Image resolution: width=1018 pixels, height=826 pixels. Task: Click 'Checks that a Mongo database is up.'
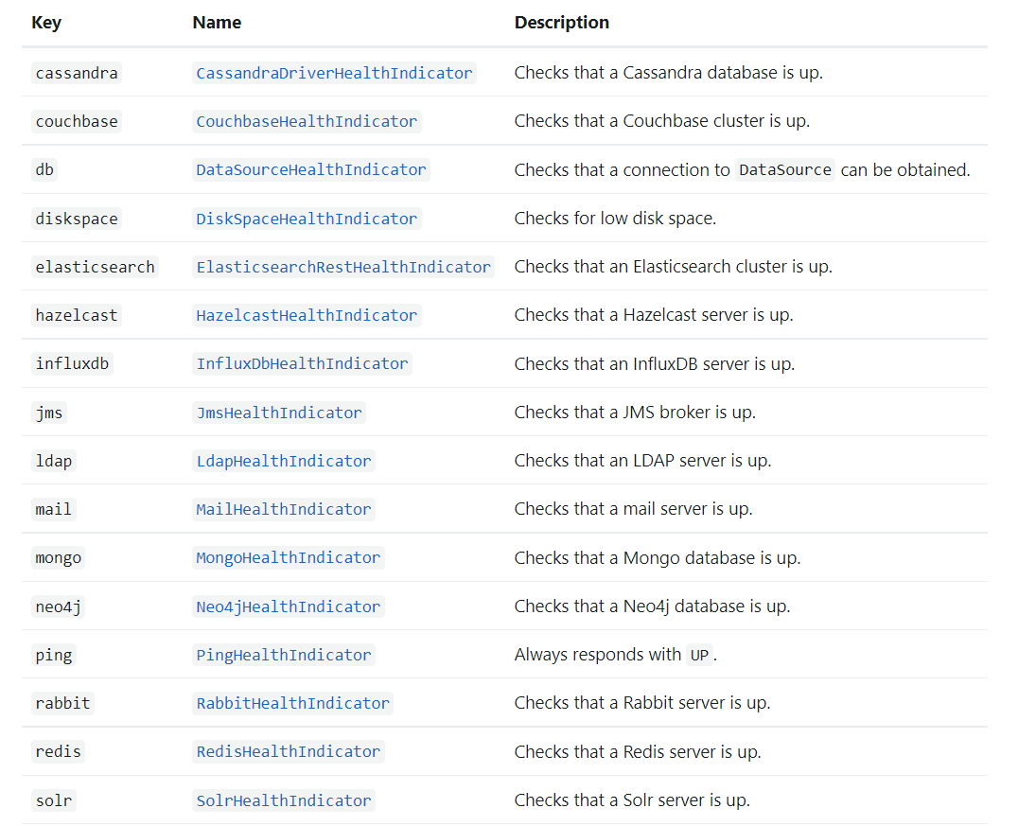pos(658,558)
